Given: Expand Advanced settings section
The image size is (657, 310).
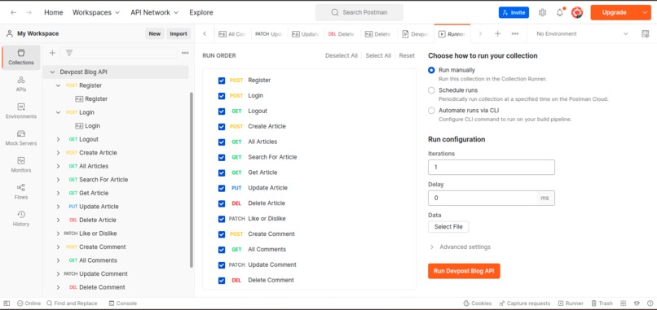Looking at the screenshot, I should tap(460, 247).
